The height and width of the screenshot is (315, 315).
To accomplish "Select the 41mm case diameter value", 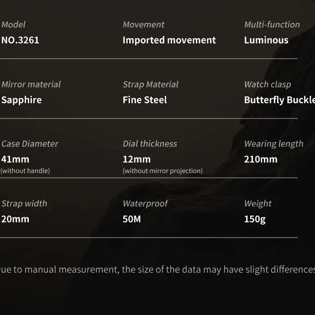I will coord(15,159).
